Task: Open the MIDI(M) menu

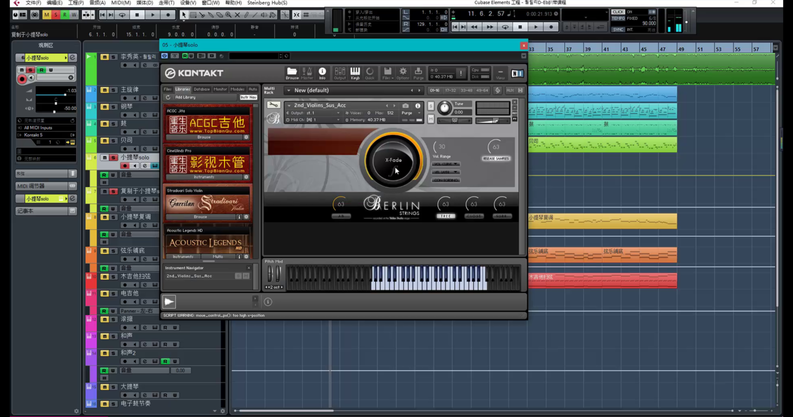Action: (121, 3)
